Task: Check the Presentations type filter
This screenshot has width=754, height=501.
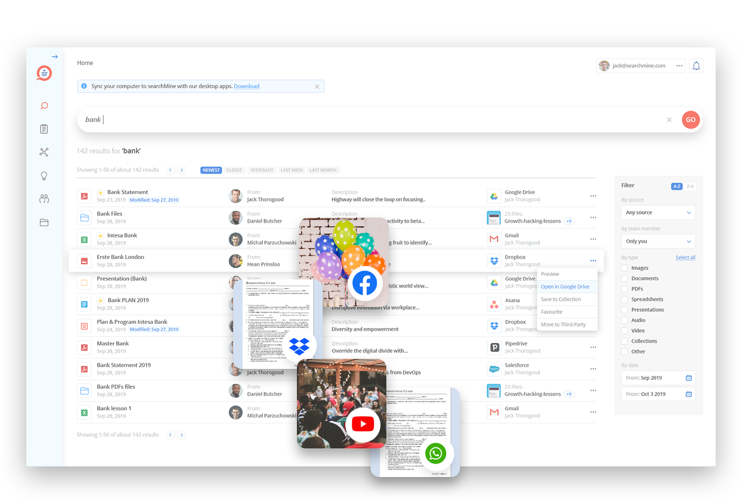Action: point(625,310)
